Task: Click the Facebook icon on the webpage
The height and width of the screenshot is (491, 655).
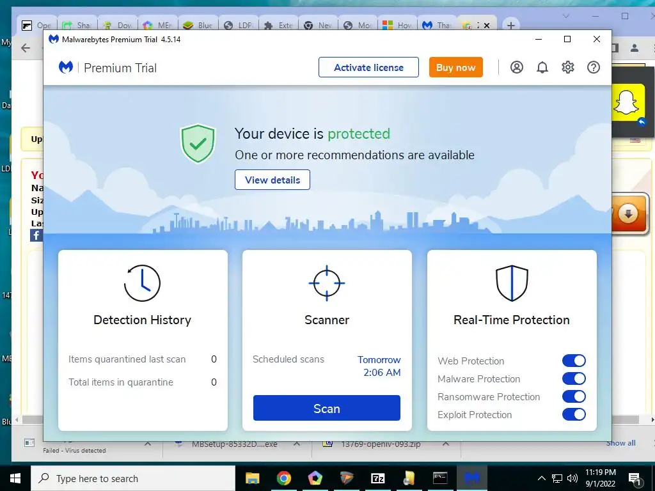Action: [x=36, y=235]
